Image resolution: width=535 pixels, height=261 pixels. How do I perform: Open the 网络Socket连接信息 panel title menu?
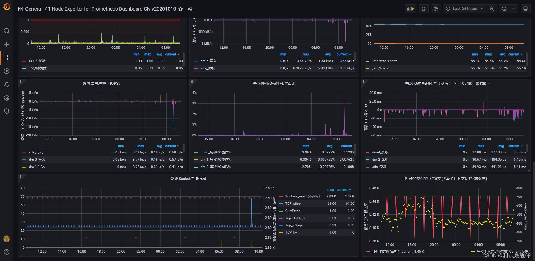pos(188,179)
